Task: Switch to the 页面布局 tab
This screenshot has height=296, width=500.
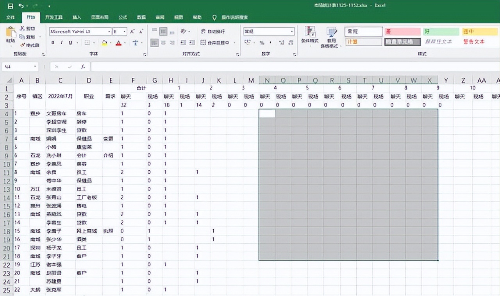Action: (x=100, y=18)
